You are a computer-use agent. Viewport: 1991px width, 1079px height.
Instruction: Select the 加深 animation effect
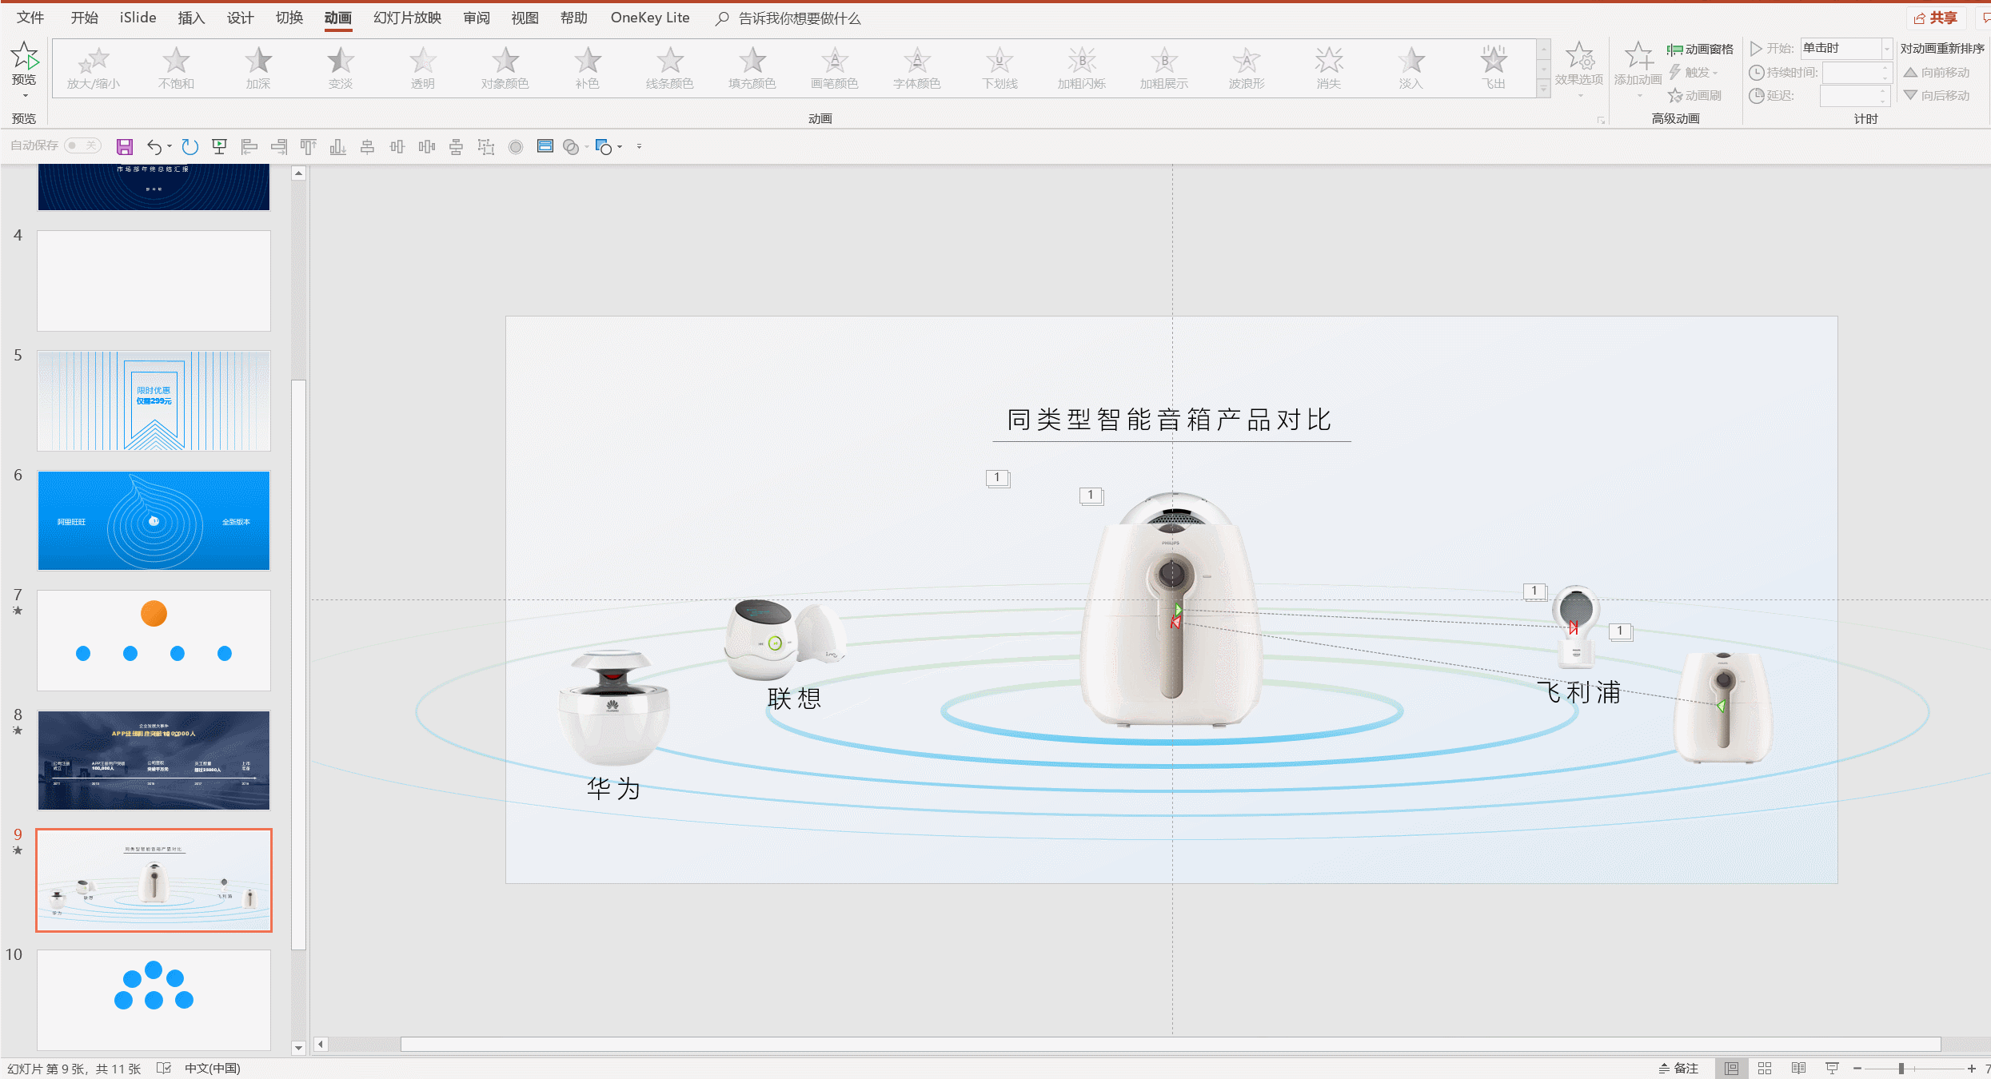click(x=258, y=68)
